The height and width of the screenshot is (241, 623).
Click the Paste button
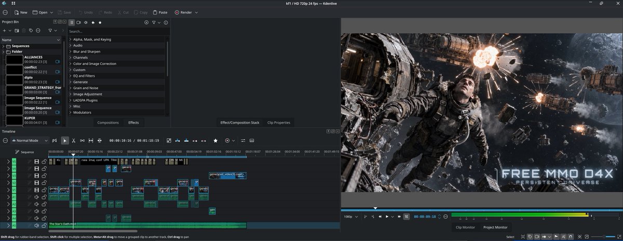[x=159, y=12]
